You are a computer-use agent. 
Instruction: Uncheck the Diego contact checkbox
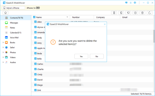tap(35, 85)
